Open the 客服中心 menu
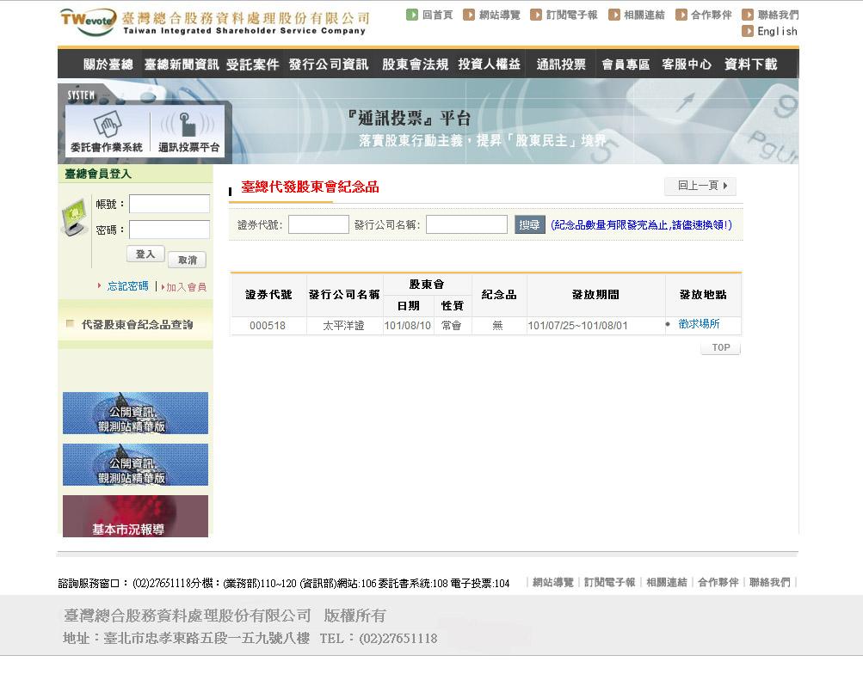This screenshot has height=680, width=863. [x=687, y=64]
